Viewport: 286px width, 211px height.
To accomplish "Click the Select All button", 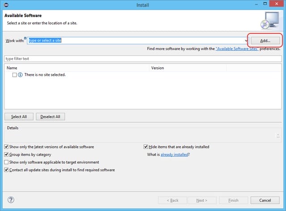I will point(19,117).
